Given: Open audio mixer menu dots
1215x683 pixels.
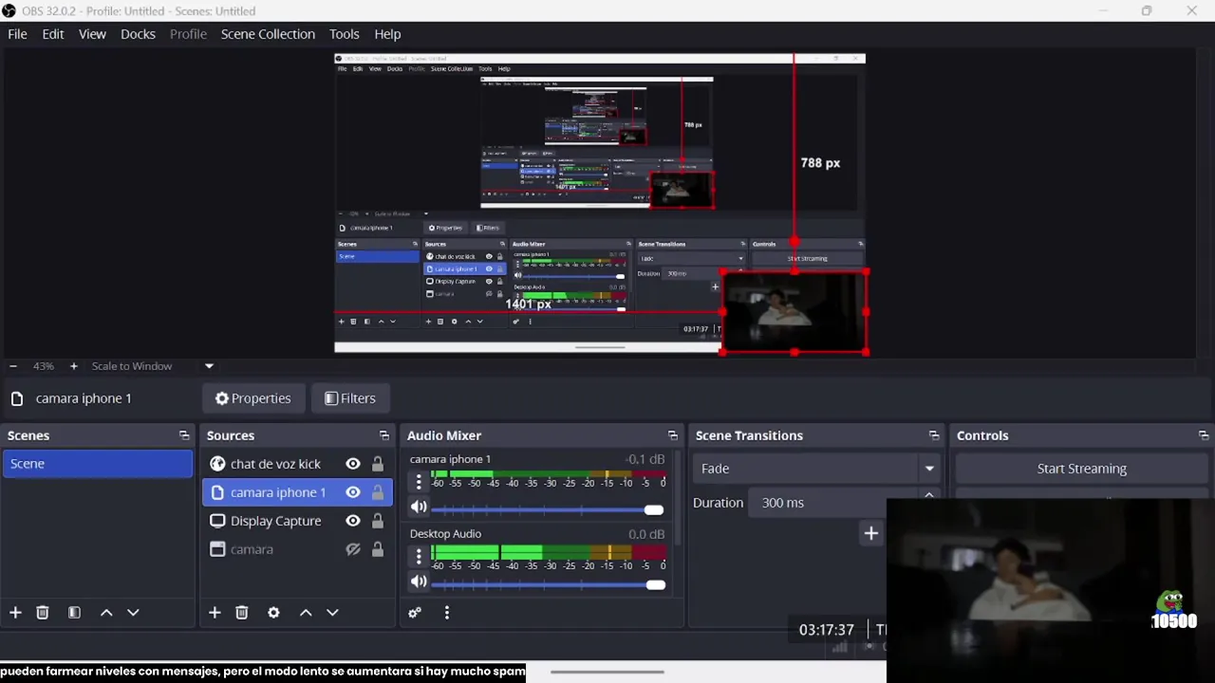Looking at the screenshot, I should 447,613.
